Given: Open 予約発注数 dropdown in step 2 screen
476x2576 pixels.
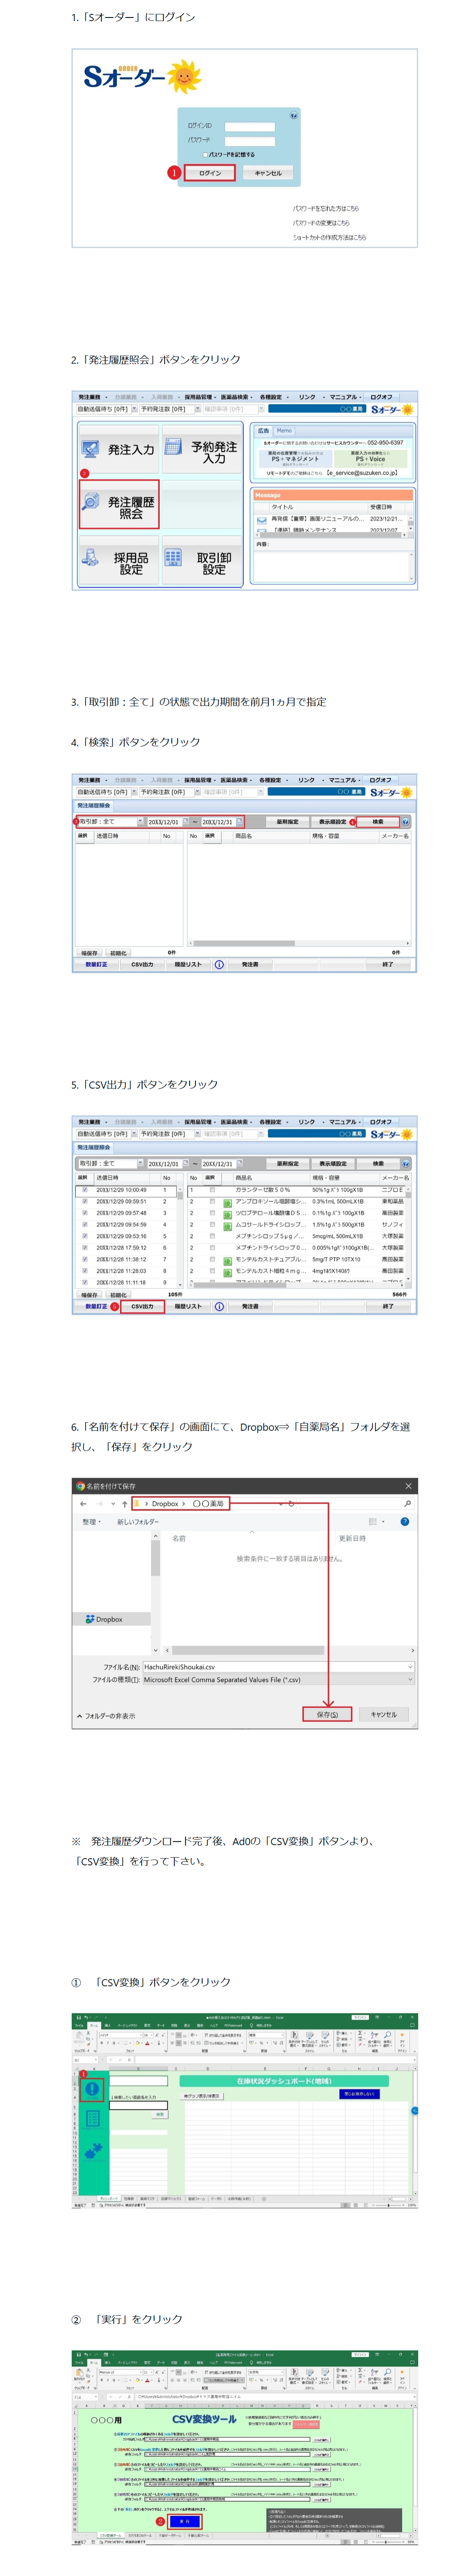Looking at the screenshot, I should 198,409.
